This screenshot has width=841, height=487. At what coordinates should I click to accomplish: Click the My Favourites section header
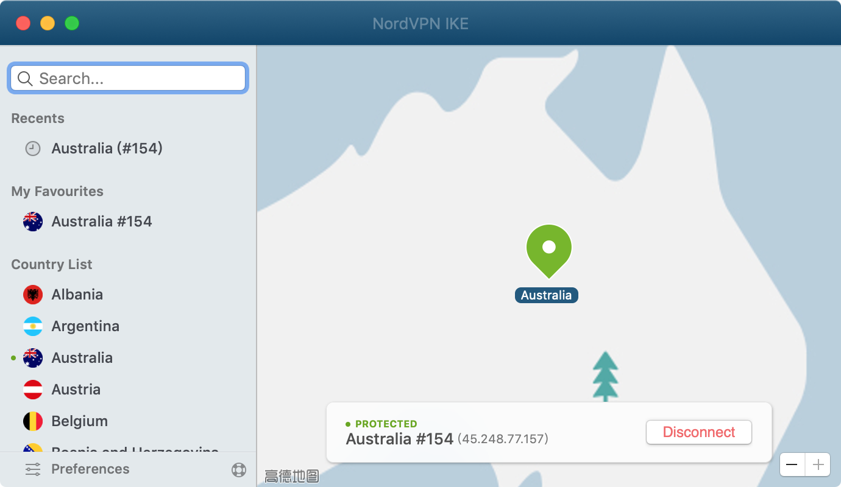click(57, 191)
